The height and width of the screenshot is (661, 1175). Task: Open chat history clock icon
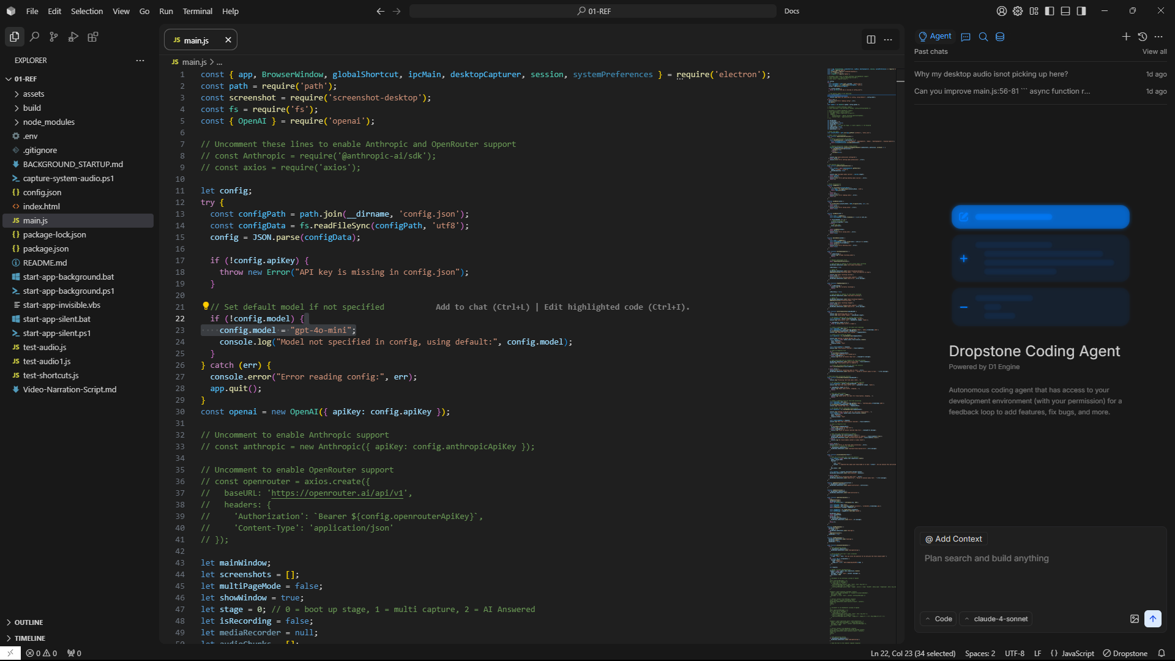(1142, 37)
